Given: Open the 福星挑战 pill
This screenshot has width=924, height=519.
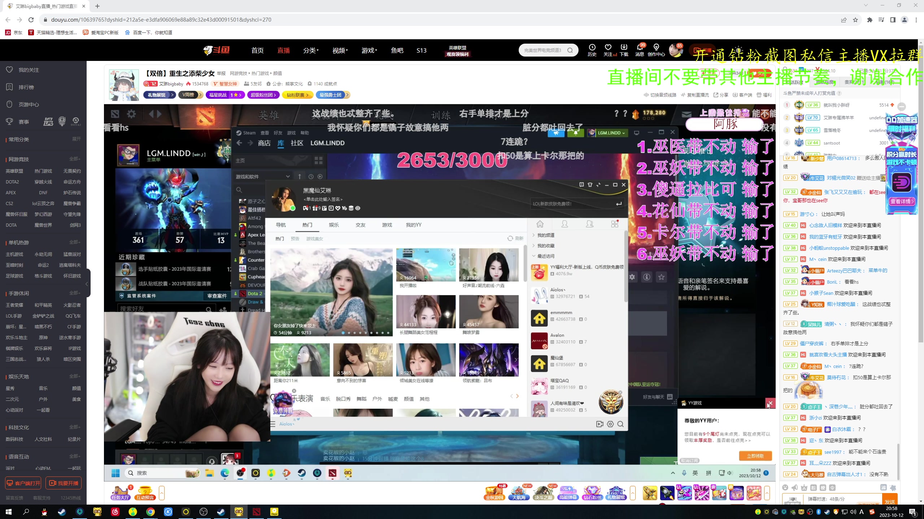Looking at the screenshot, I should (x=225, y=95).
